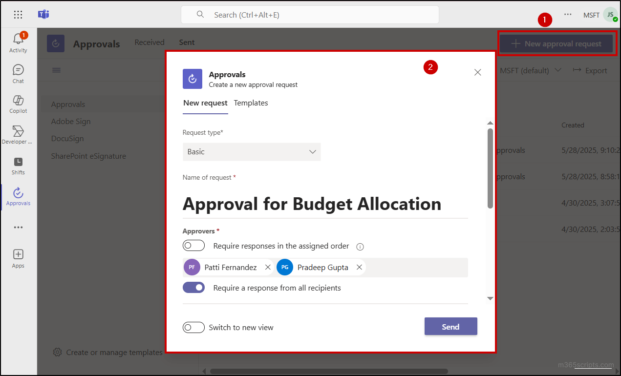
Task: Collapse the navigation with the hamburger icon
Action: 56,70
